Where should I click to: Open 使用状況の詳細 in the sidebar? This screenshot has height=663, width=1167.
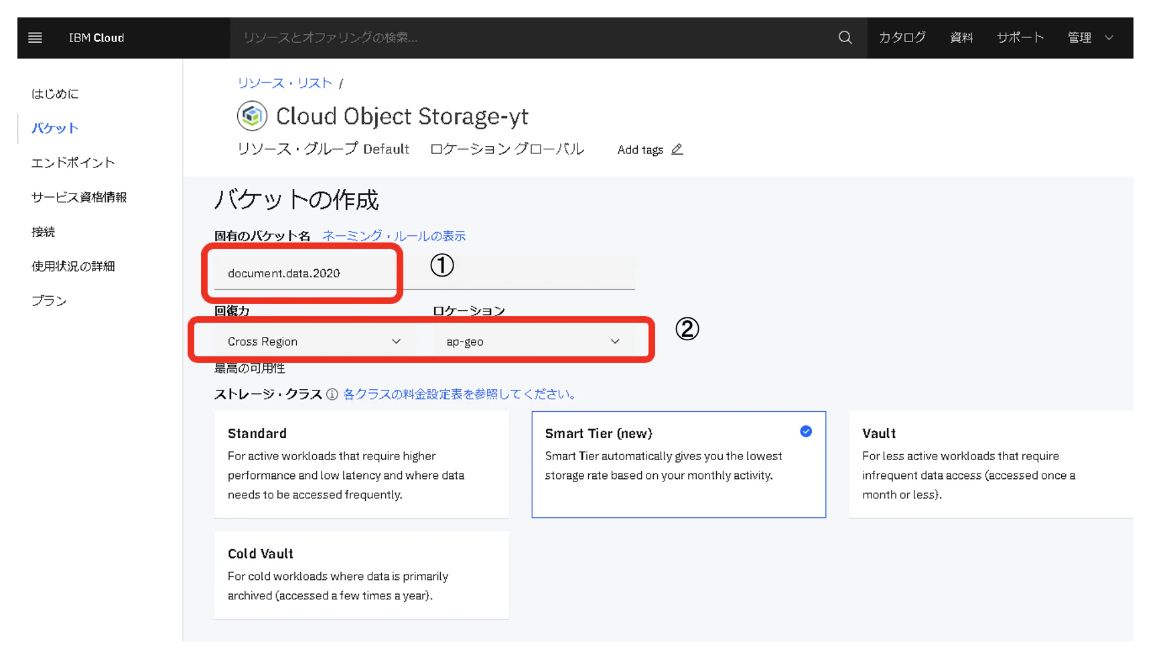73,266
